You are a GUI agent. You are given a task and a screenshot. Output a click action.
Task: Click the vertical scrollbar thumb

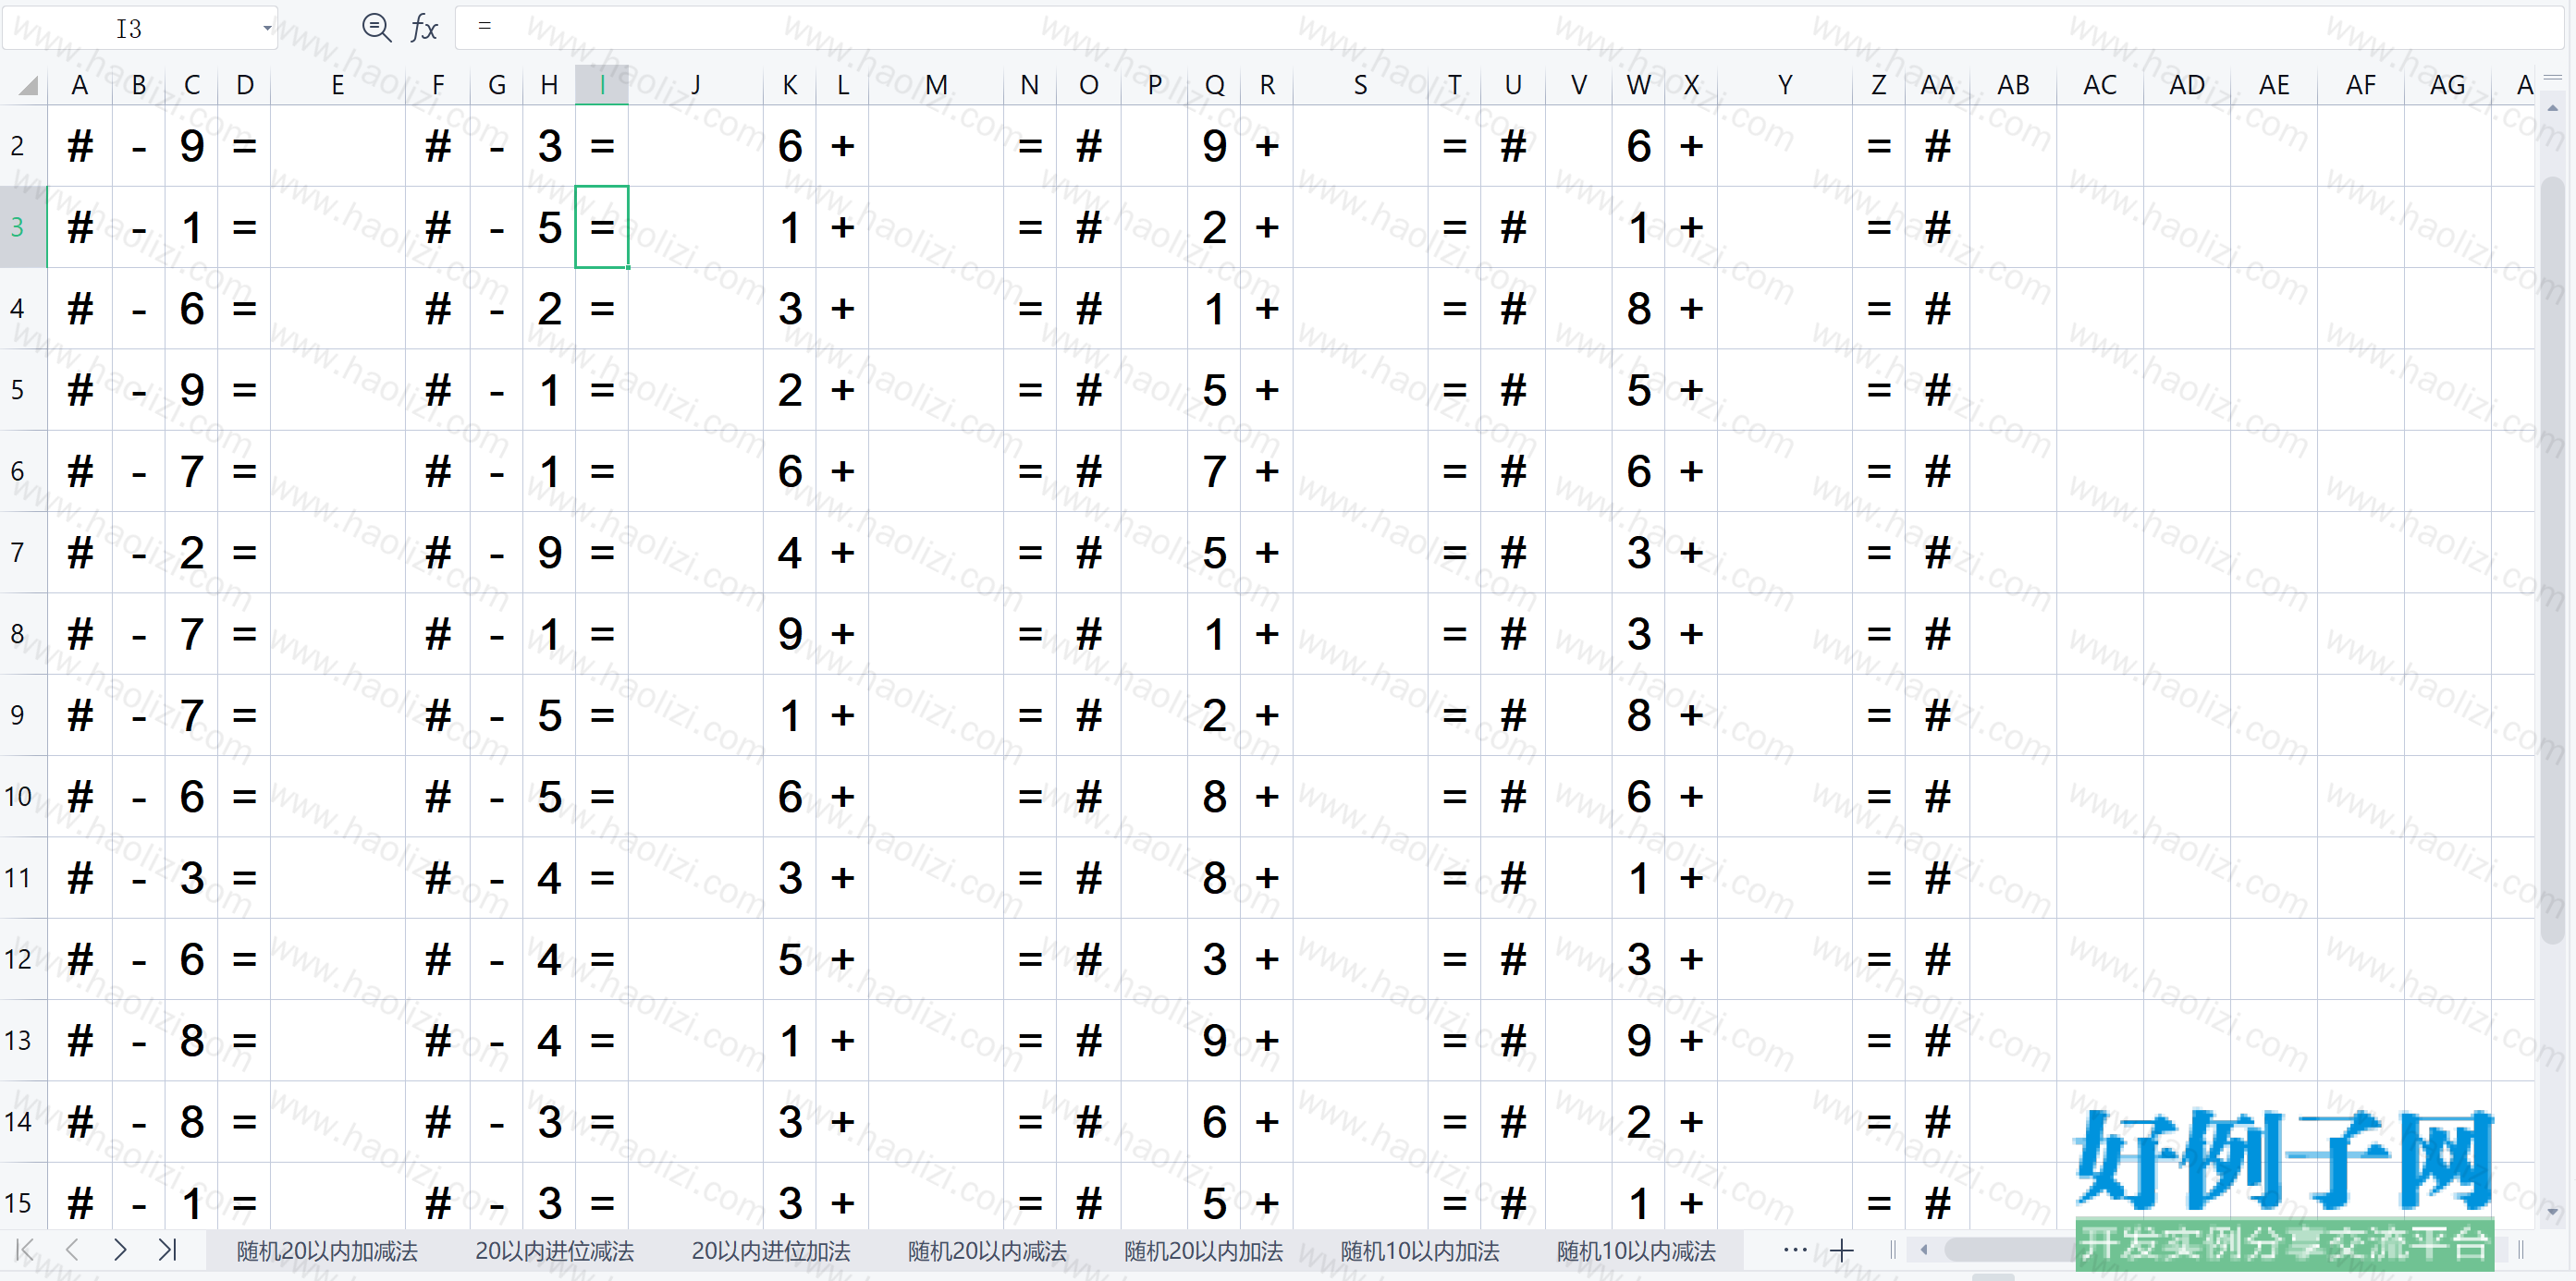coord(2553,559)
